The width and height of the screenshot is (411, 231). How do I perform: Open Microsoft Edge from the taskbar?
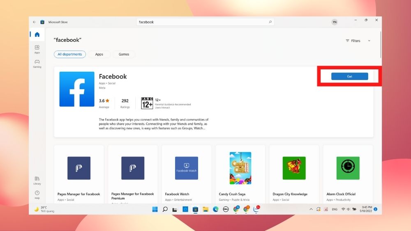pos(215,209)
